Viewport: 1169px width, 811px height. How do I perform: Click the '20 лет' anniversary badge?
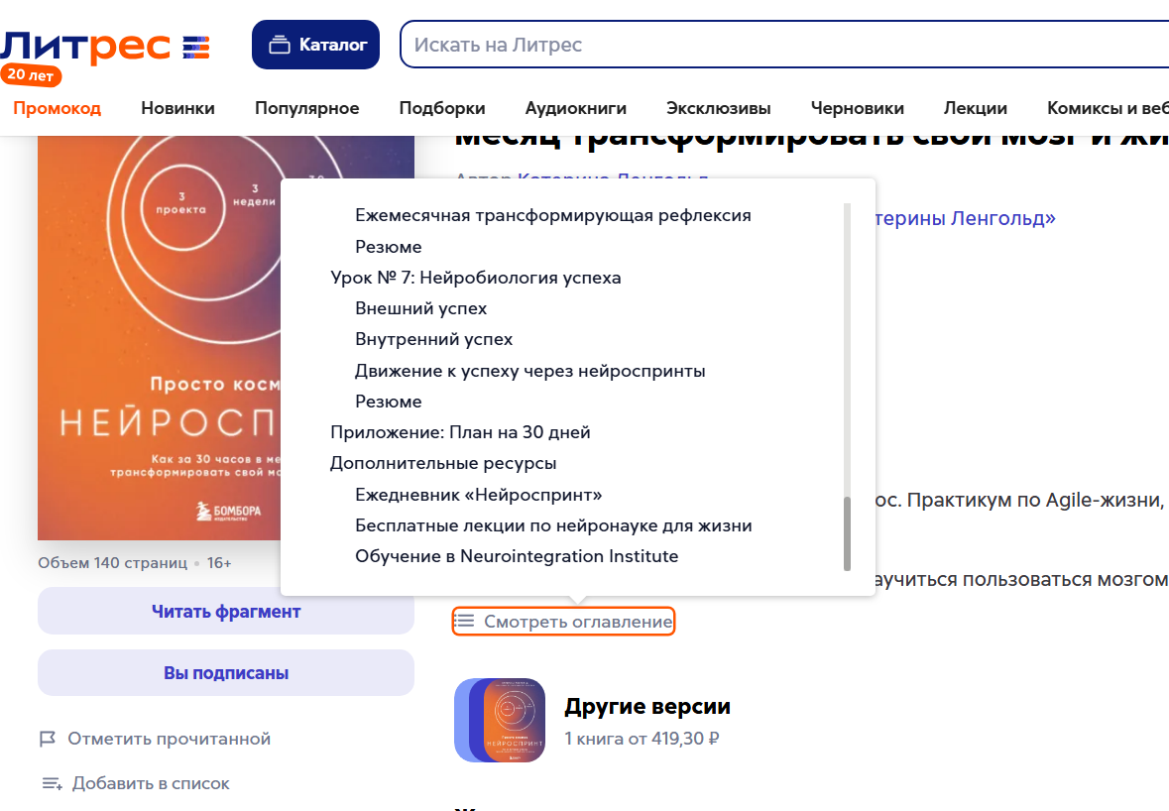click(31, 75)
